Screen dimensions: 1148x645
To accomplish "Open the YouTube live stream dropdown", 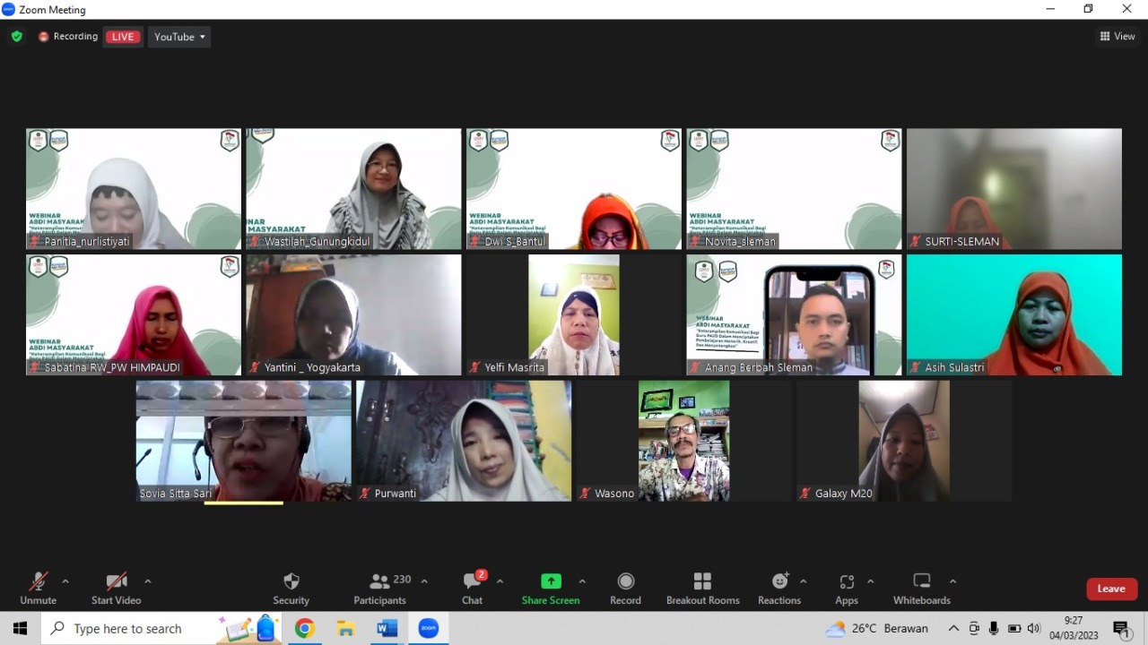I will click(x=179, y=37).
